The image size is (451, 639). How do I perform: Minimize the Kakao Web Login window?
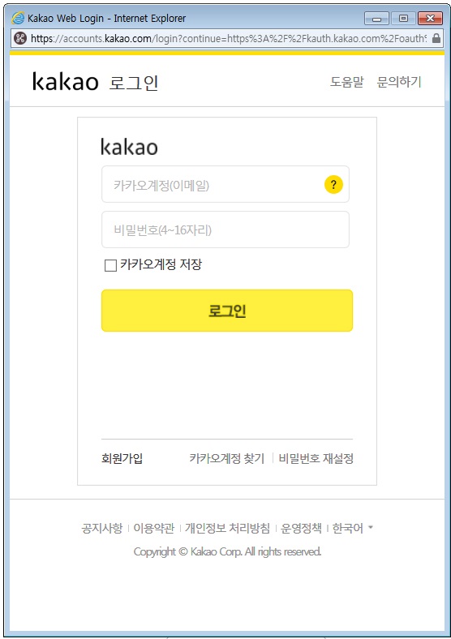pos(377,19)
